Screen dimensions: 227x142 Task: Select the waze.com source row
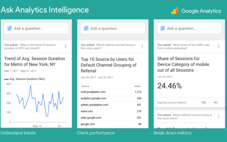click(111, 111)
